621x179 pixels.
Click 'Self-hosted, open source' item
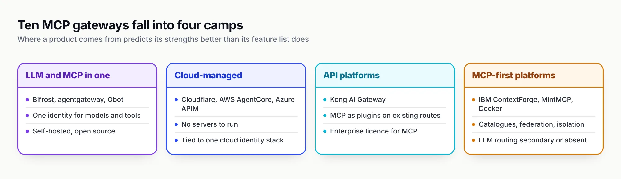(87, 131)
